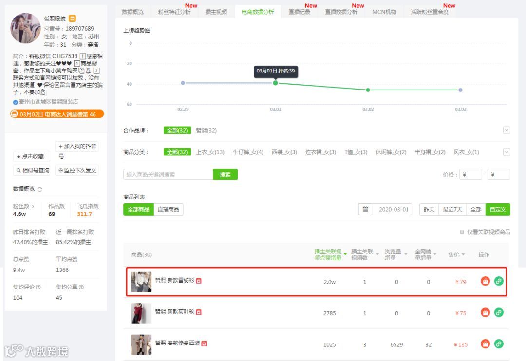The width and height of the screenshot is (526, 361).
Task: Expand the 合作品牌 filter row arrow
Action: point(507,130)
